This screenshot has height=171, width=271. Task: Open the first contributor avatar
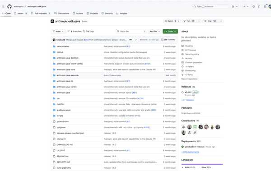[183, 127]
